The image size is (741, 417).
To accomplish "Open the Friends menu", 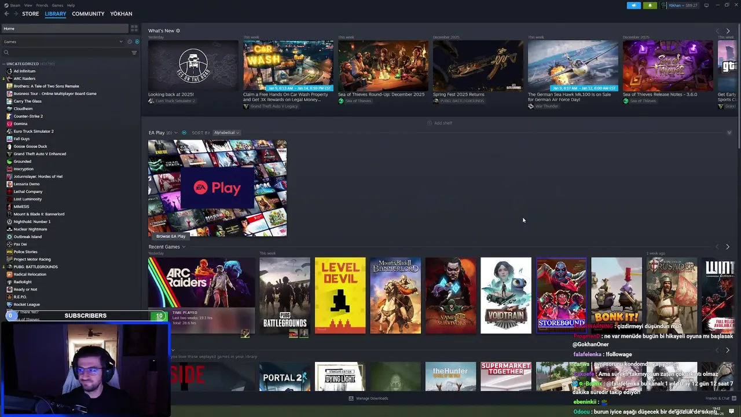I will click(42, 5).
